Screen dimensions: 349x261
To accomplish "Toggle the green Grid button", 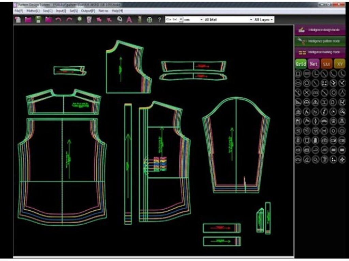I will point(301,64).
